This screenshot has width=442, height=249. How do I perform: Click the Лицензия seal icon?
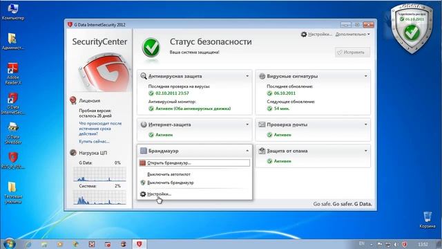(x=73, y=100)
